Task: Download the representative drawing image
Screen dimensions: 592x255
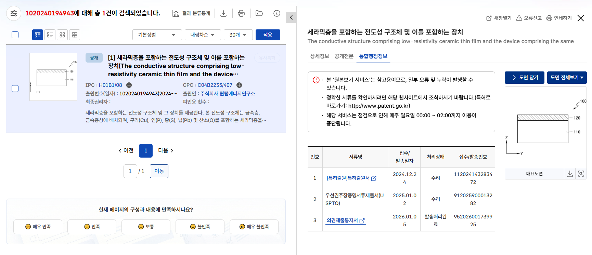Action: point(569,174)
